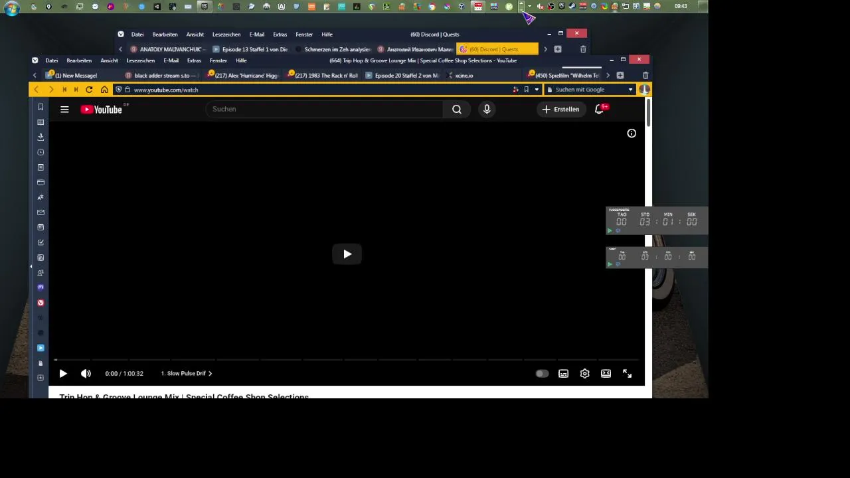The image size is (850, 478).
Task: Mute the YouTube video volume
Action: point(86,374)
